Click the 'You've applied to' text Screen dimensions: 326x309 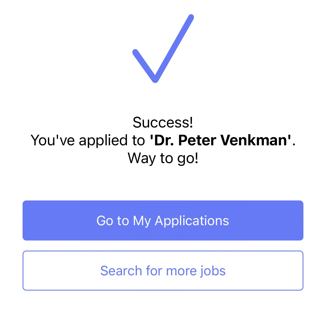coord(88,140)
